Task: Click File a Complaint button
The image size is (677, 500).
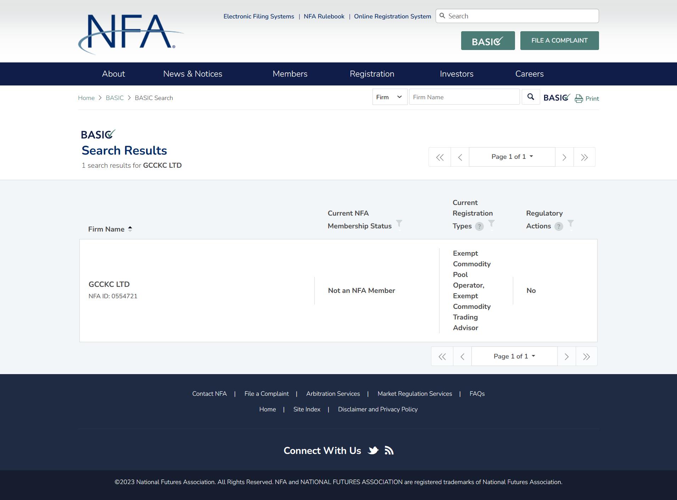Action: coord(559,41)
